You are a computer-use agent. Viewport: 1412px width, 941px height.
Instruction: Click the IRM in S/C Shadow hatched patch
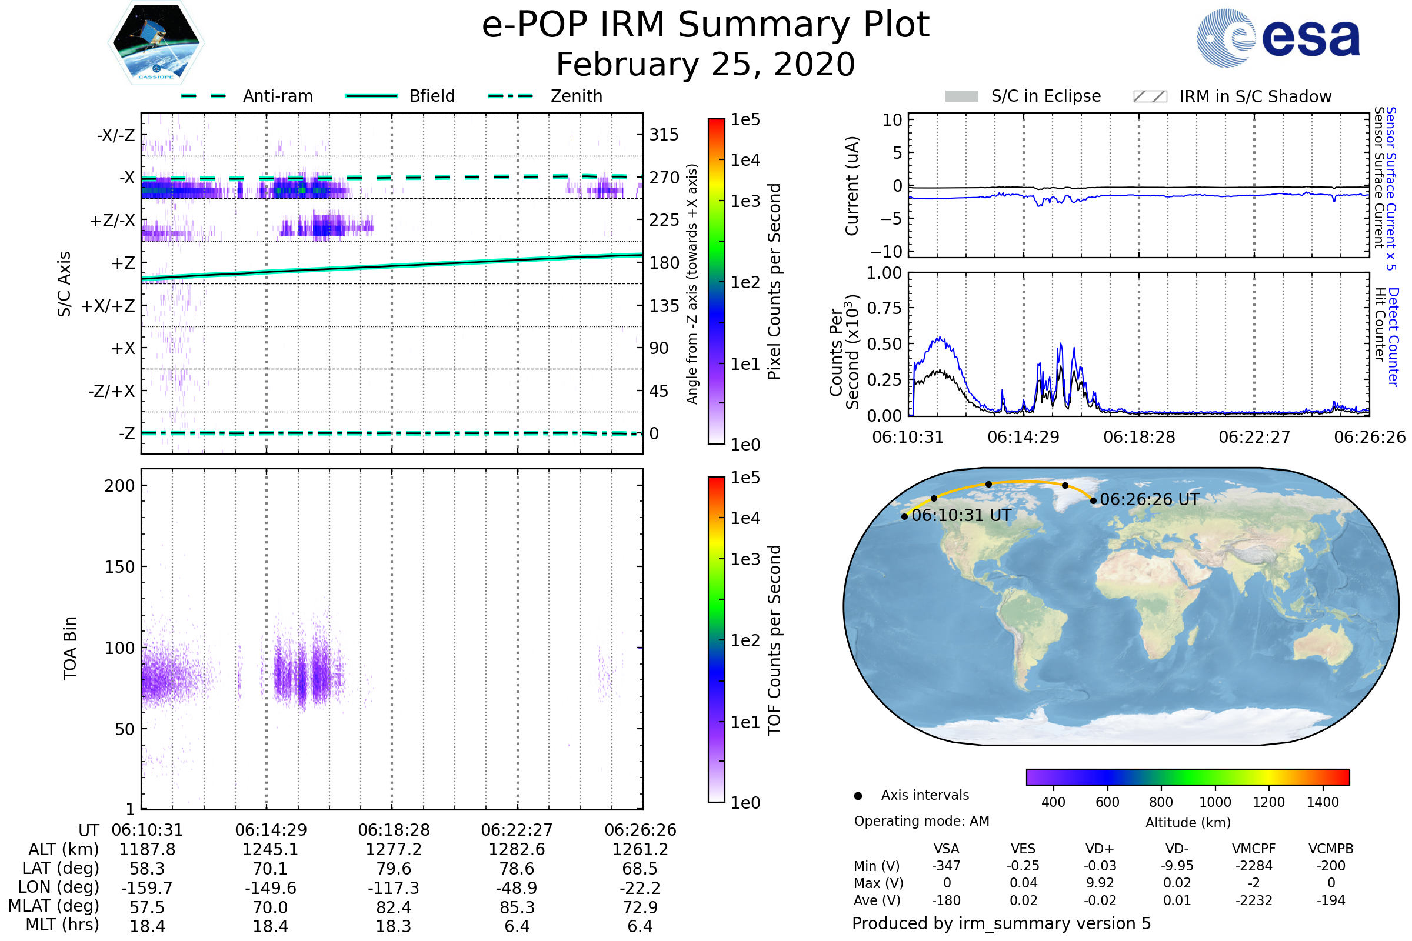click(1150, 96)
